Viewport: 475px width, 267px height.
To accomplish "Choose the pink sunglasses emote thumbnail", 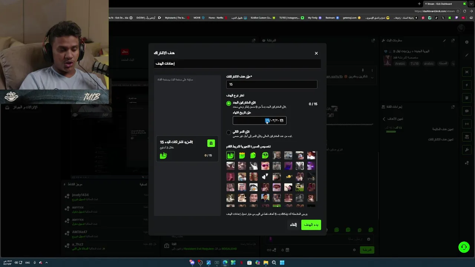I will 265,166.
